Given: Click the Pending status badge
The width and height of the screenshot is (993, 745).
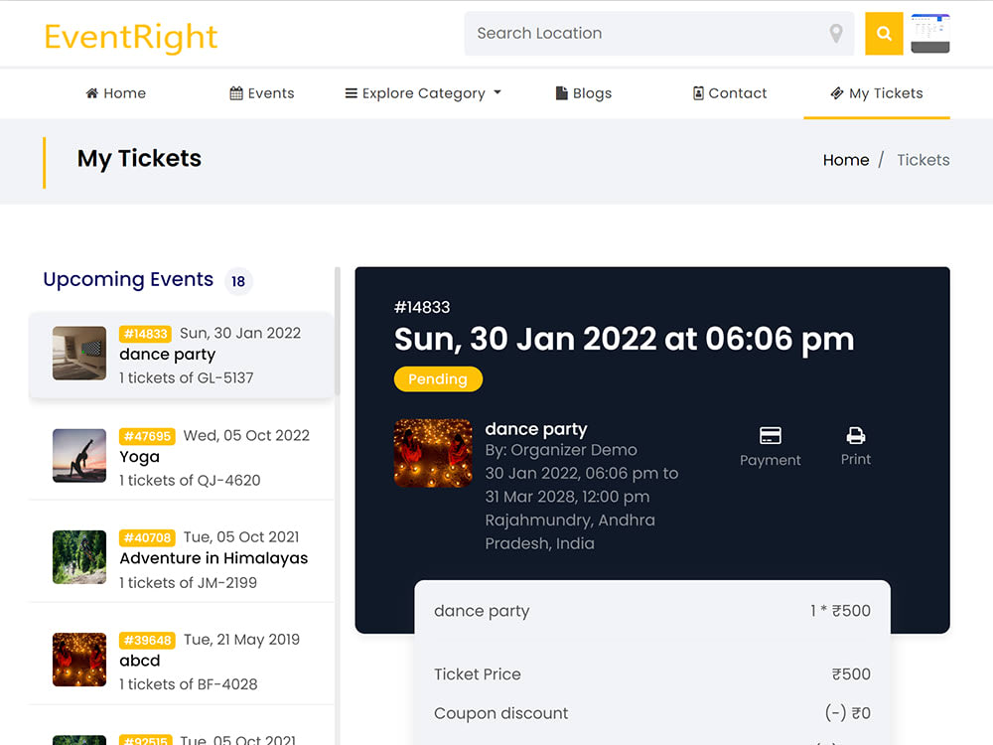Looking at the screenshot, I should [438, 378].
